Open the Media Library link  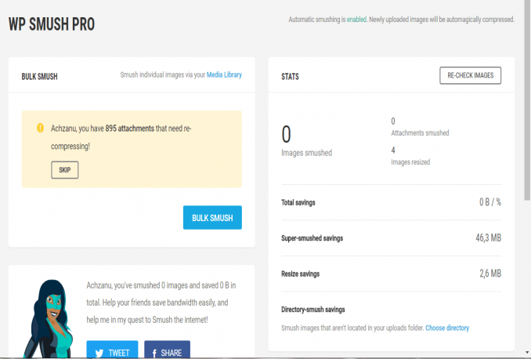224,75
